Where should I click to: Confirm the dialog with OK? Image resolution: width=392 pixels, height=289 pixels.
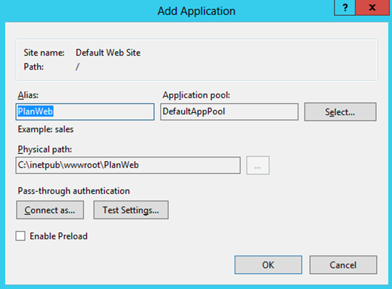[268, 265]
